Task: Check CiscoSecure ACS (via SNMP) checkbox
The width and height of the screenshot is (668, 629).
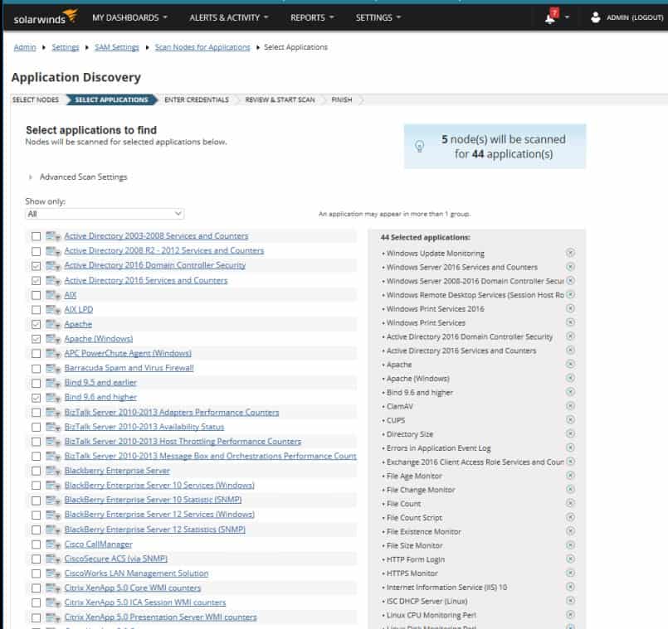Action: pyautogui.click(x=37, y=559)
